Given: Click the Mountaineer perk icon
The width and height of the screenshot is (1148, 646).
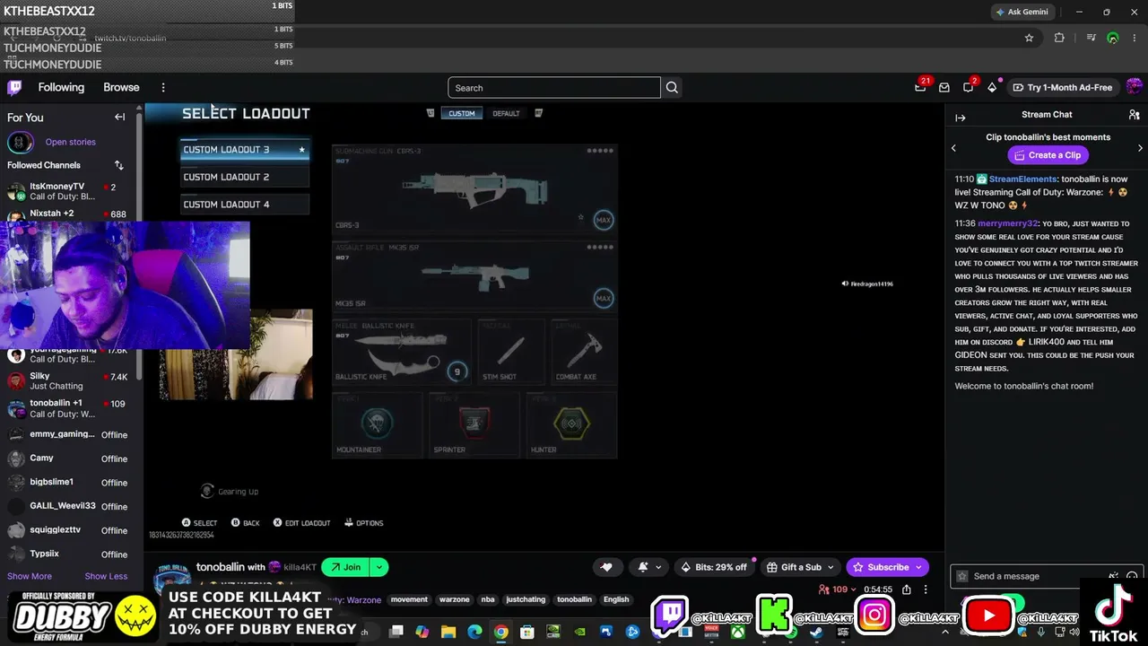Looking at the screenshot, I should [378, 423].
